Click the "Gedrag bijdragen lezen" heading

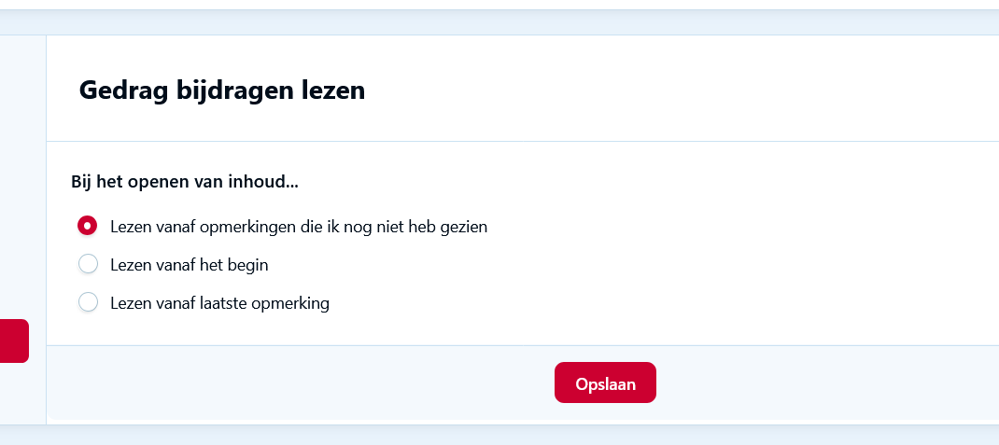221,90
